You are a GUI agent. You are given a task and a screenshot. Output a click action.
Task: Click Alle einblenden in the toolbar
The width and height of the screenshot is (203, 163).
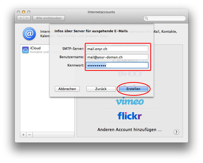click(49, 18)
